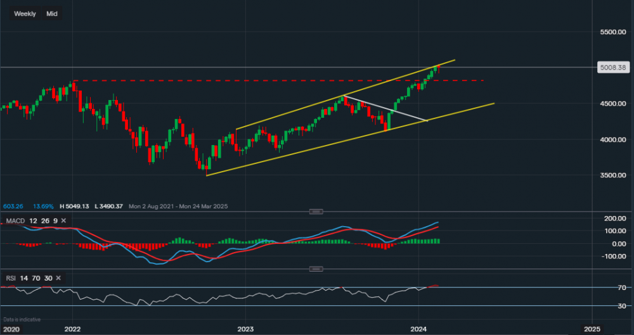Image resolution: width=634 pixels, height=335 pixels.
Task: Click the date range text below chart
Action: point(179,206)
